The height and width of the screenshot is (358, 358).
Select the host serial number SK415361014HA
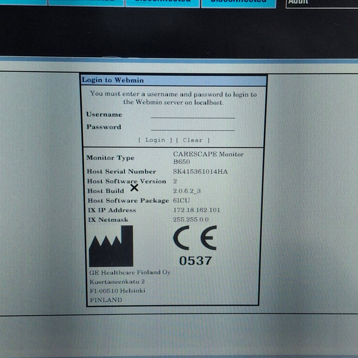(x=200, y=172)
